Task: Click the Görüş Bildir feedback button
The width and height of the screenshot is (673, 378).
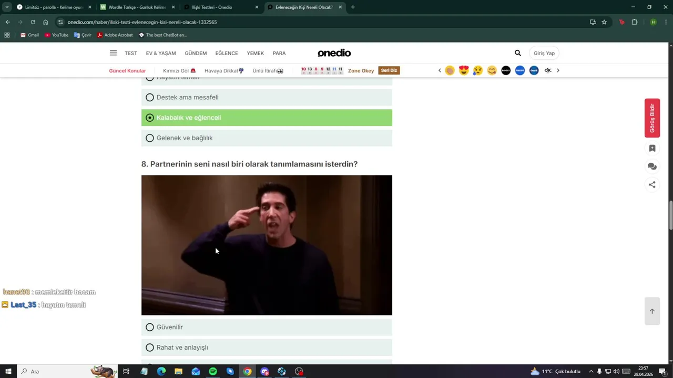Action: pyautogui.click(x=652, y=118)
